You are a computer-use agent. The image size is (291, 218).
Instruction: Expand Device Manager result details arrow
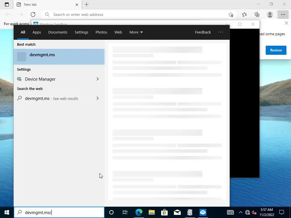coord(98,79)
